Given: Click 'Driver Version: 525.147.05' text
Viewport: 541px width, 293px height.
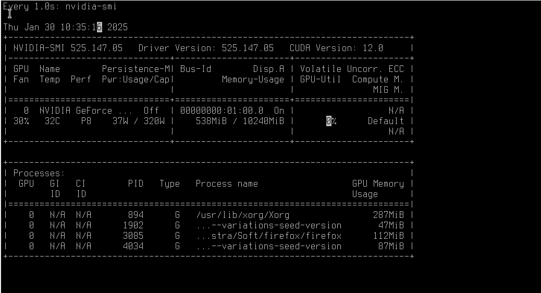Looking at the screenshot, I should pyautogui.click(x=206, y=48).
